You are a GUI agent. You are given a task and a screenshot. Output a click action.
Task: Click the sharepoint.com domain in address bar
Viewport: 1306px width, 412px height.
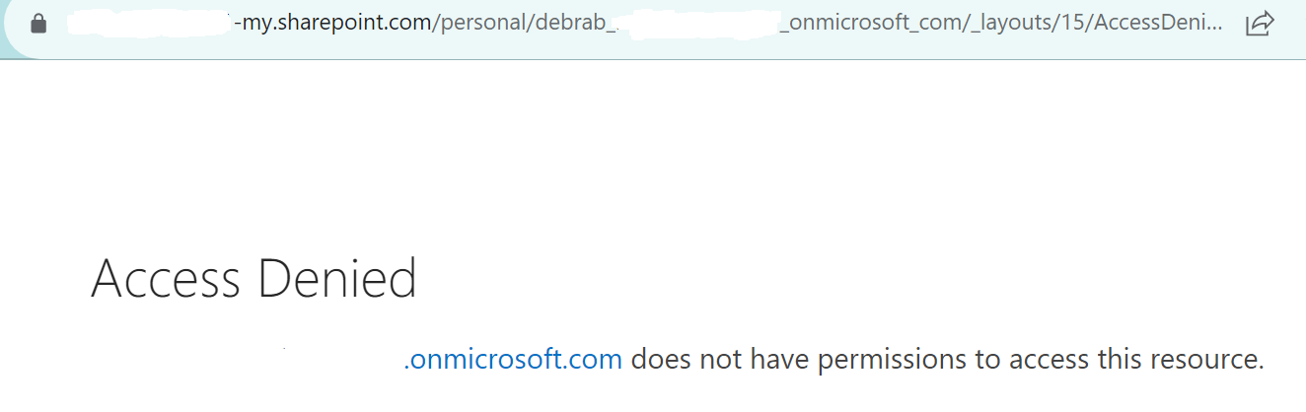pyautogui.click(x=348, y=23)
